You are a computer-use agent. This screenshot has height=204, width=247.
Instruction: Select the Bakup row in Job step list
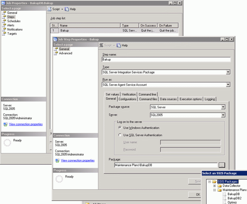point(114,31)
